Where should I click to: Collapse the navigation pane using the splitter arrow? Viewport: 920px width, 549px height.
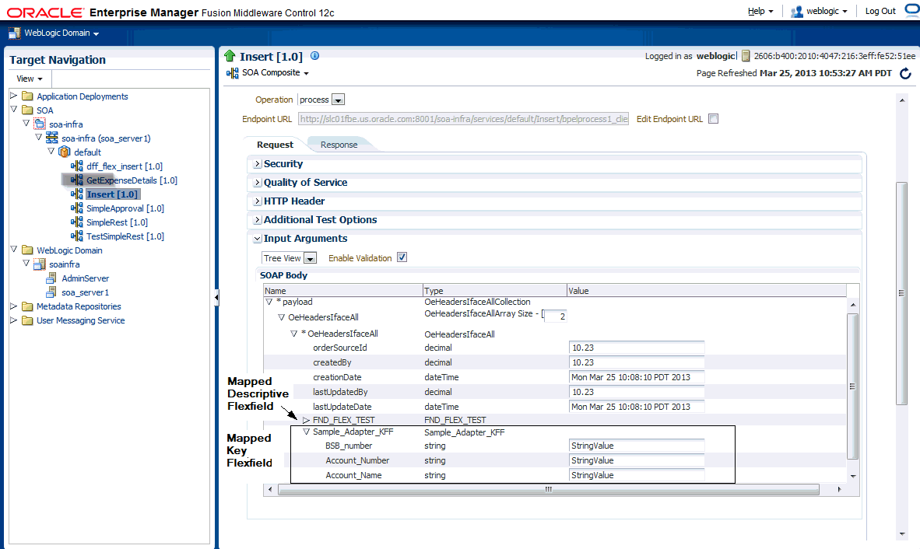pyautogui.click(x=216, y=298)
